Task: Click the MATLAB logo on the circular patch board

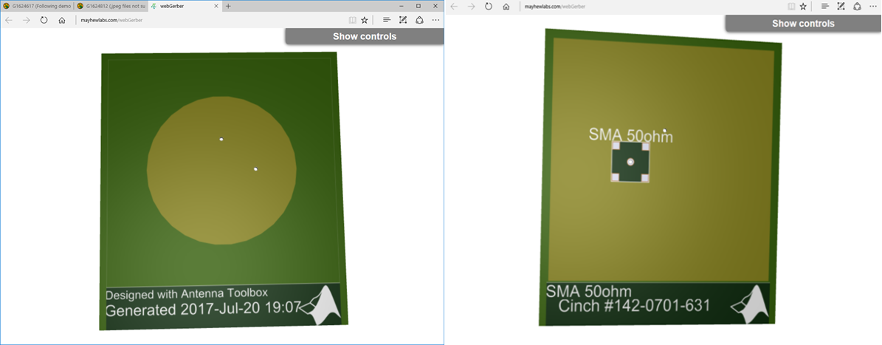Action: click(x=322, y=305)
